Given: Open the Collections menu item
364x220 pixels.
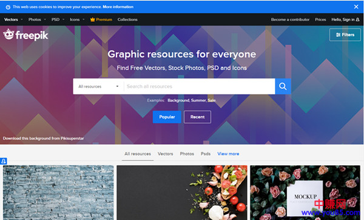Looking at the screenshot, I should pos(127,19).
